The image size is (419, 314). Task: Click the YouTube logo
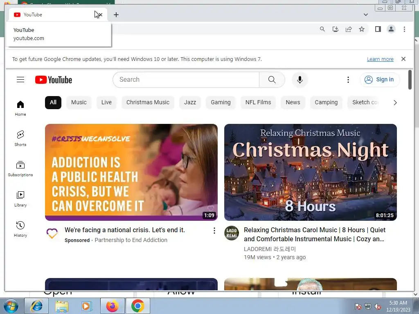[54, 80]
